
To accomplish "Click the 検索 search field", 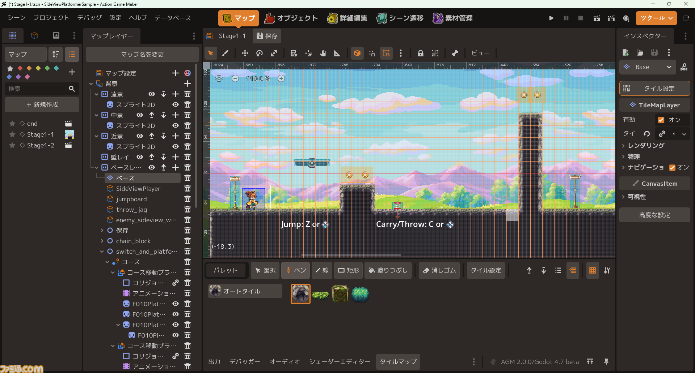I will point(42,89).
